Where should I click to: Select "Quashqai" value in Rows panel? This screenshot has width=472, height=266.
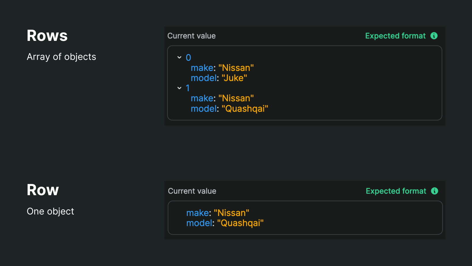(x=245, y=109)
